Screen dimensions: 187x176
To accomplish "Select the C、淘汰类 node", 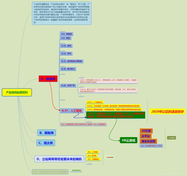I will point(46,143).
